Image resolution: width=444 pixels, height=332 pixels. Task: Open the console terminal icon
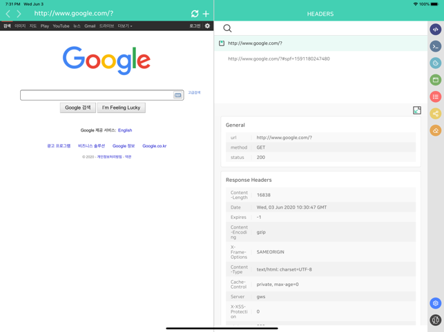pyautogui.click(x=435, y=46)
